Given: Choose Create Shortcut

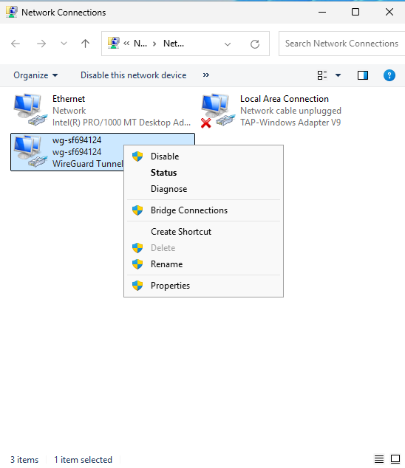Looking at the screenshot, I should 203,232.
